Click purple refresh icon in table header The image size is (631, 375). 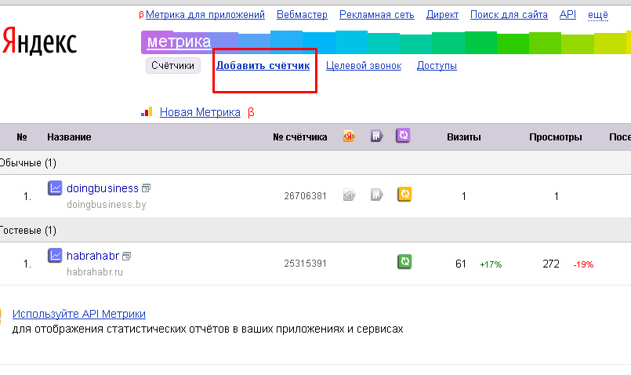click(403, 136)
